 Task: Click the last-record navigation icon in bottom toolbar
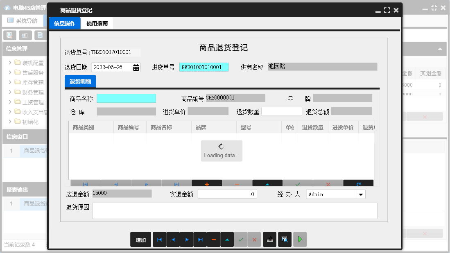click(x=200, y=239)
